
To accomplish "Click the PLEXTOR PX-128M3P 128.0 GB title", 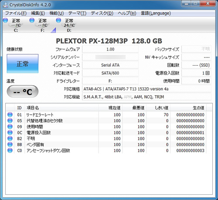I will coord(109,41).
